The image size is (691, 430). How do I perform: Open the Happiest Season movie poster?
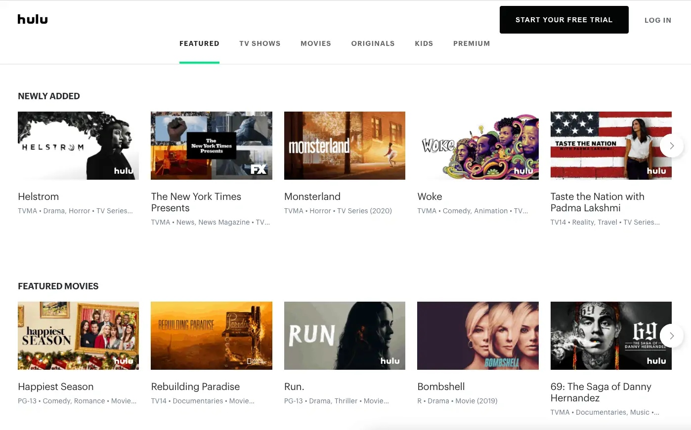[78, 336]
